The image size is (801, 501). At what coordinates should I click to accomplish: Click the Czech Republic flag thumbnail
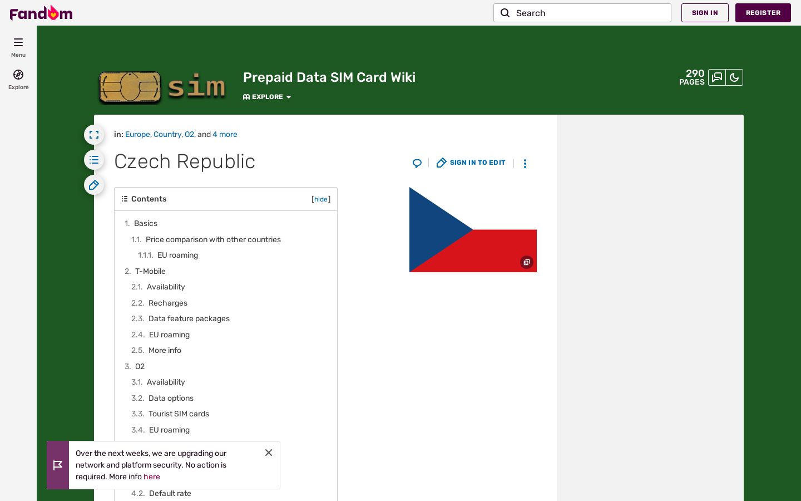[x=473, y=229]
